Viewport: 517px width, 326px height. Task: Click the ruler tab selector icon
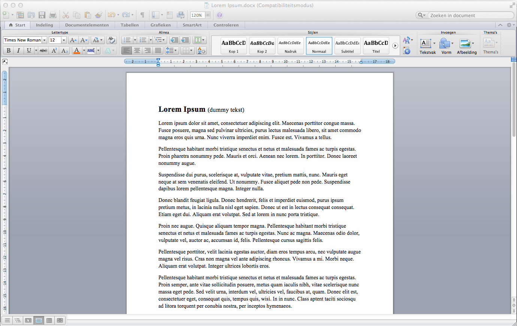pyautogui.click(x=5, y=62)
